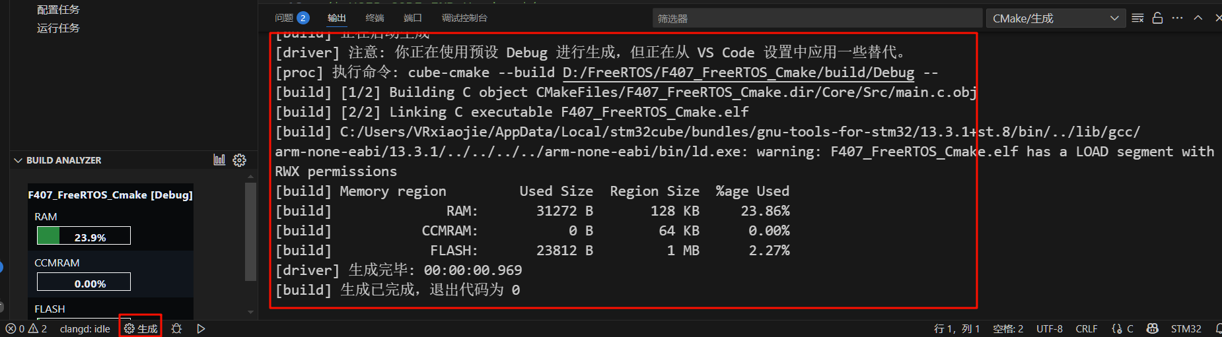
Task: Show errors and warnings count
Action: point(26,328)
